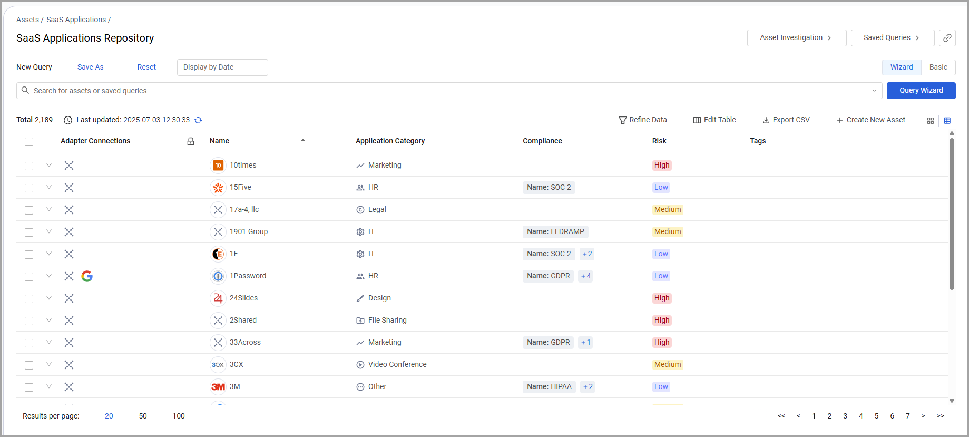Go to results page 5

876,416
